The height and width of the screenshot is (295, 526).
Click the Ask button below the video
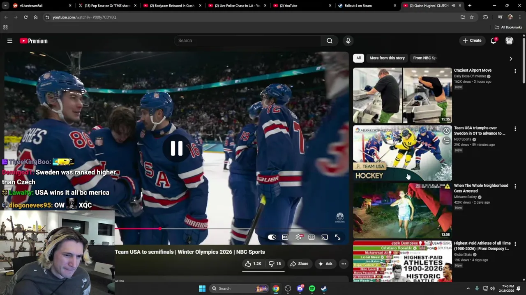point(325,264)
